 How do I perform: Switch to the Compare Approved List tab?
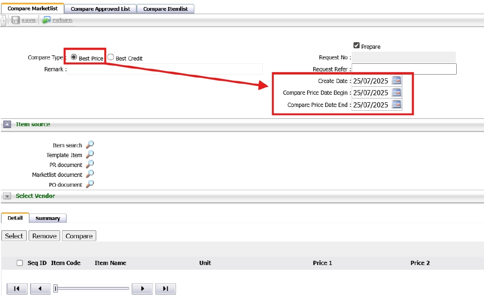click(100, 9)
